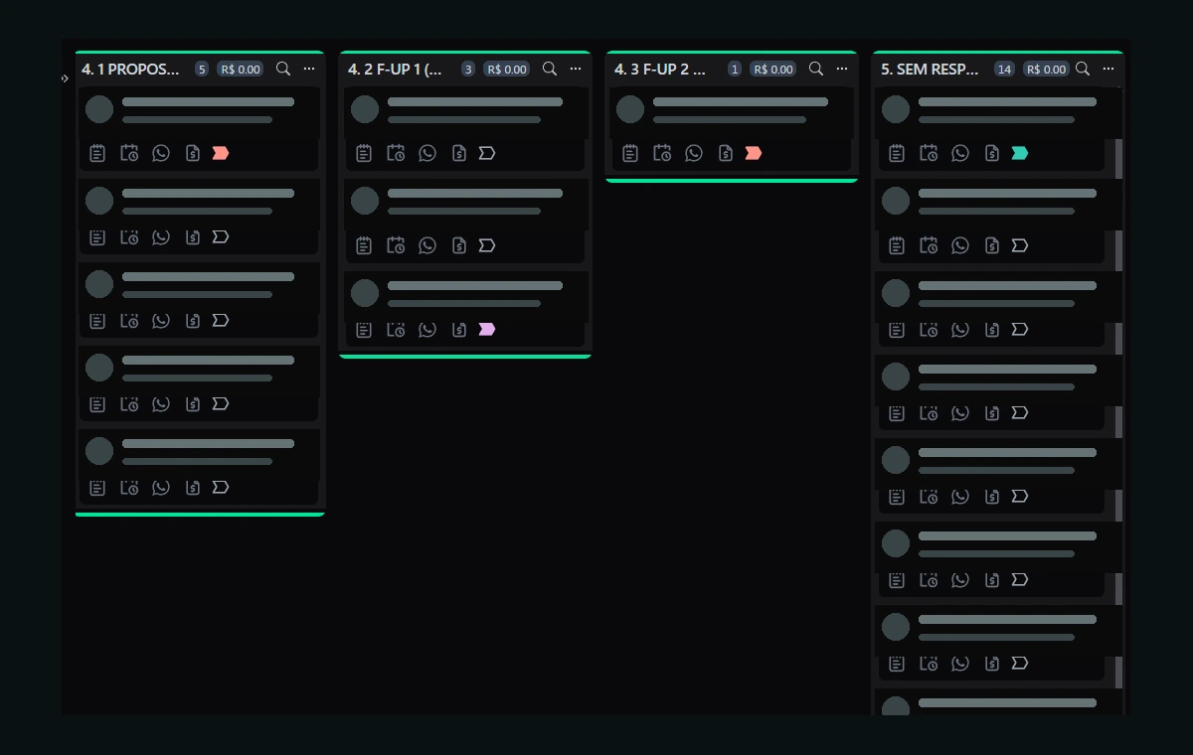Screen dimensions: 1193x755
Task: Open search in the 5. SEM RESP column
Action: [x=1083, y=69]
